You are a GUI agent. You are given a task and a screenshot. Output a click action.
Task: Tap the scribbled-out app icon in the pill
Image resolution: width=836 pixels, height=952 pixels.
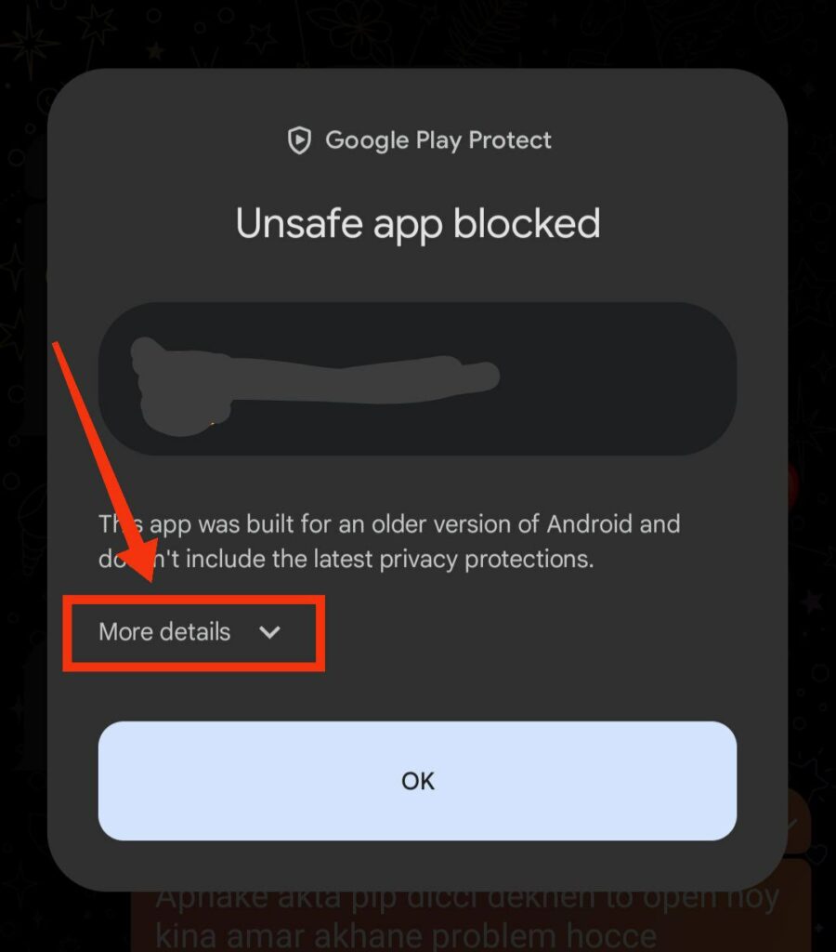(182, 386)
